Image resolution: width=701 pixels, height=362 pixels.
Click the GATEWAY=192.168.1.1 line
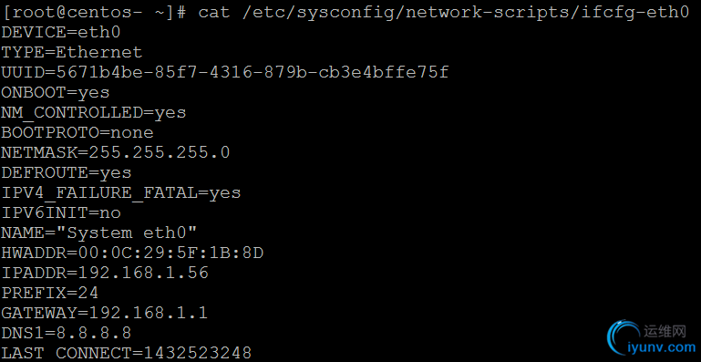pyautogui.click(x=104, y=313)
